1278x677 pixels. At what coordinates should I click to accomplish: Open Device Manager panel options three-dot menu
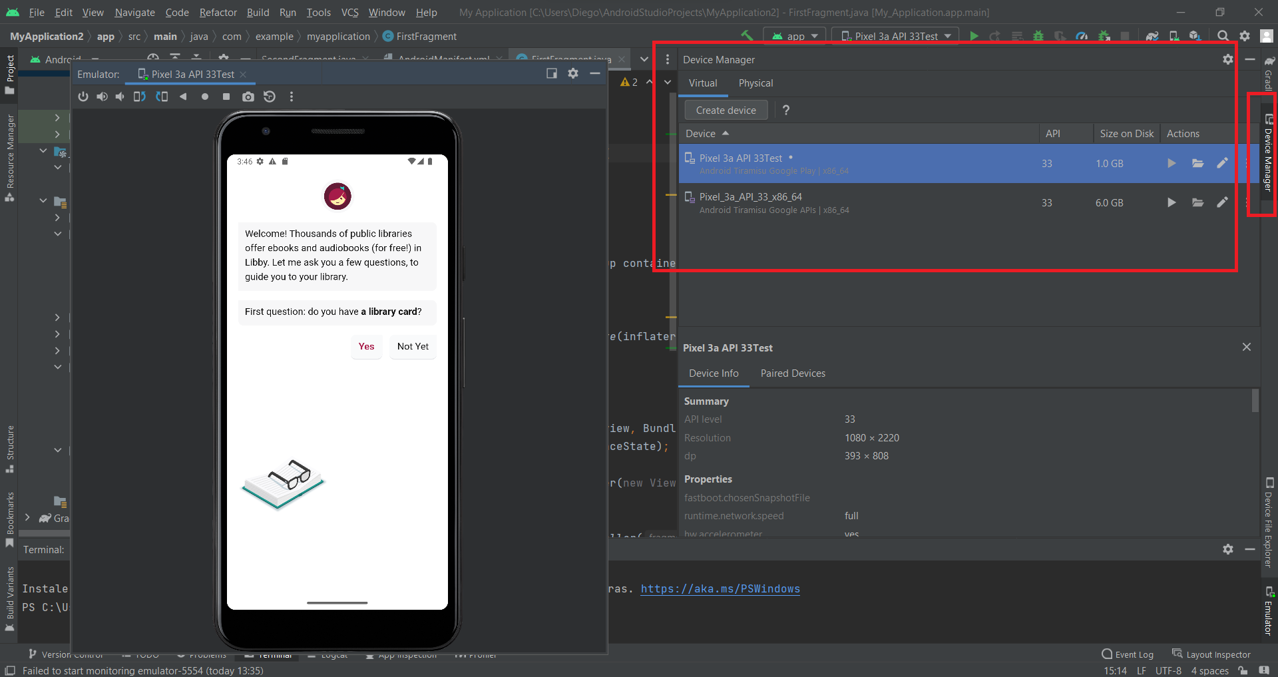click(x=668, y=59)
